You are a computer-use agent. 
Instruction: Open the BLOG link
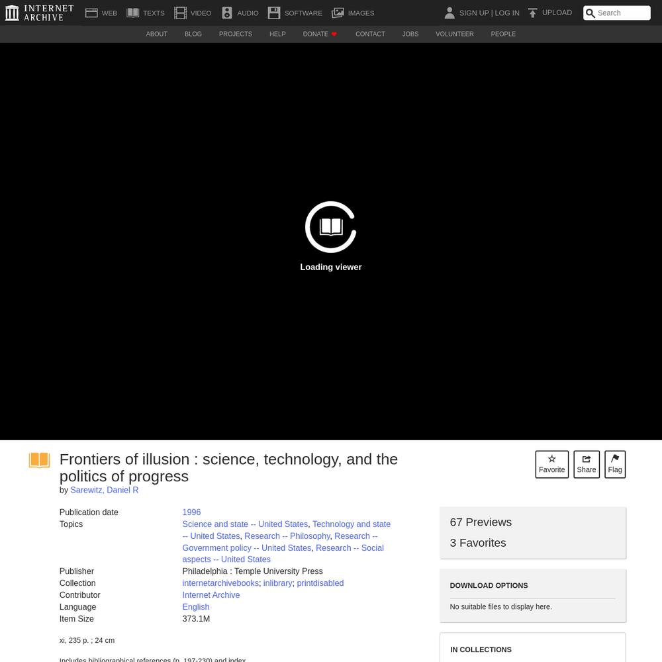(x=193, y=34)
